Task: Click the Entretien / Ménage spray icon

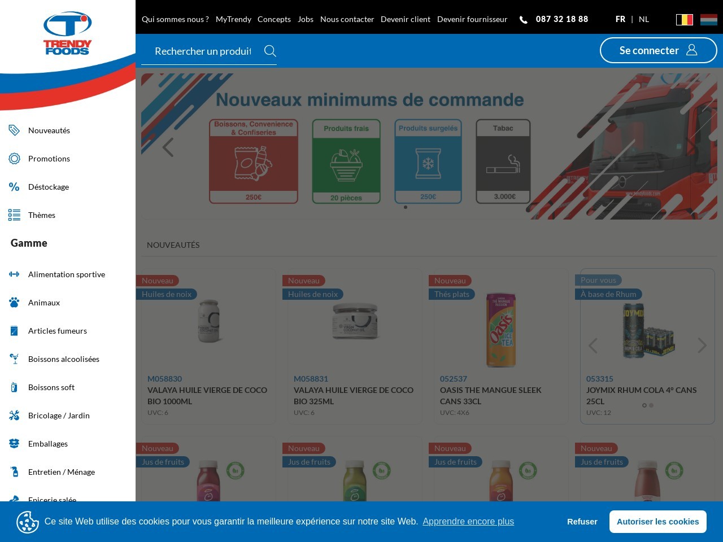Action: click(x=14, y=472)
